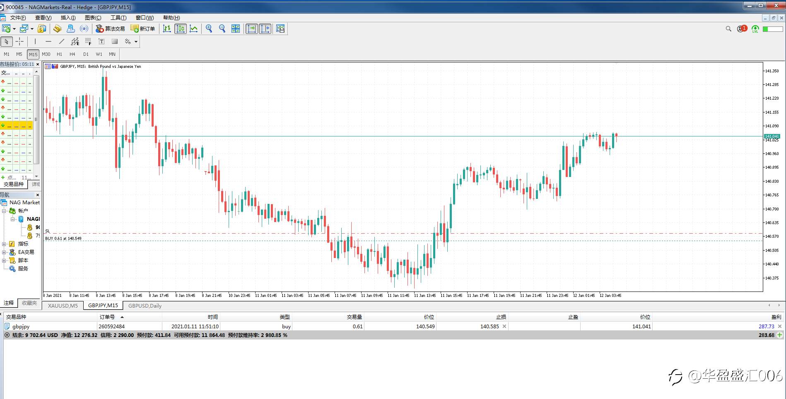Select the highlighted yellow Market Watch row

coord(16,126)
